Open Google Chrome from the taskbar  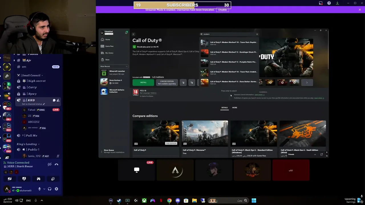169,200
